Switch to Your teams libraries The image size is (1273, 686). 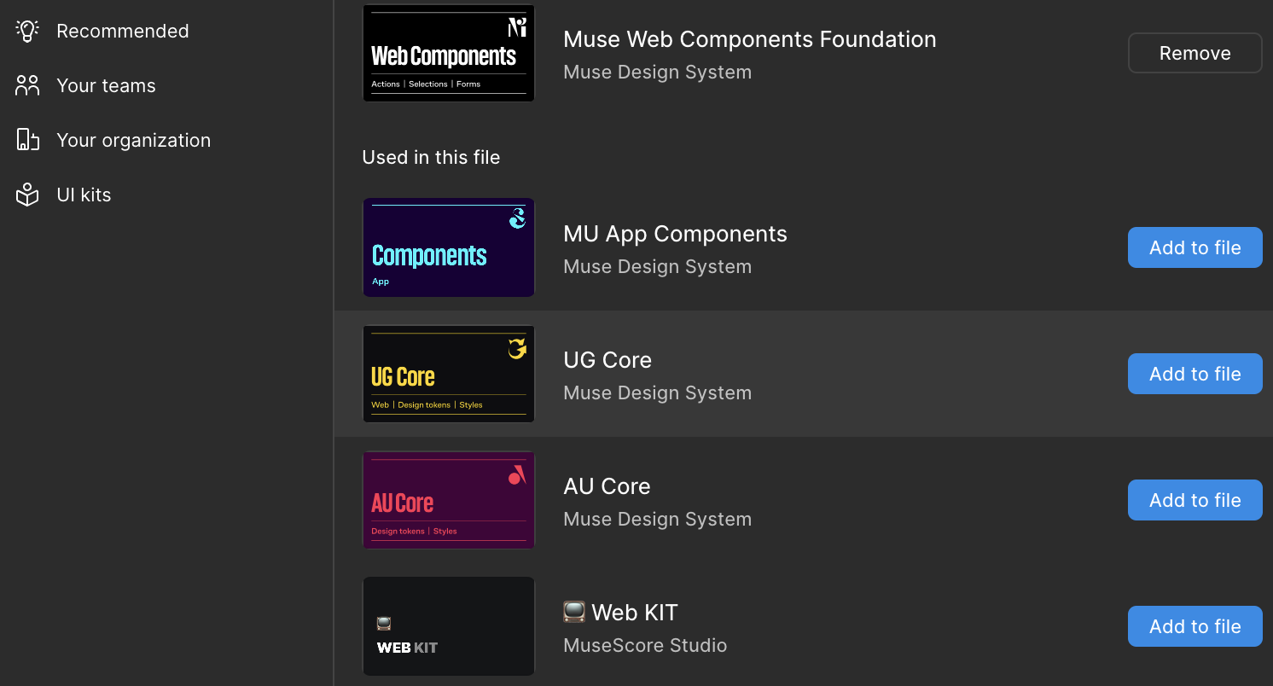tap(106, 85)
